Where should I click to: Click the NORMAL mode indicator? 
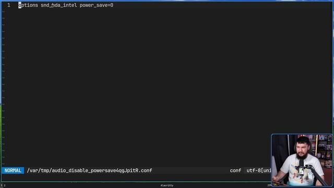tap(13, 171)
